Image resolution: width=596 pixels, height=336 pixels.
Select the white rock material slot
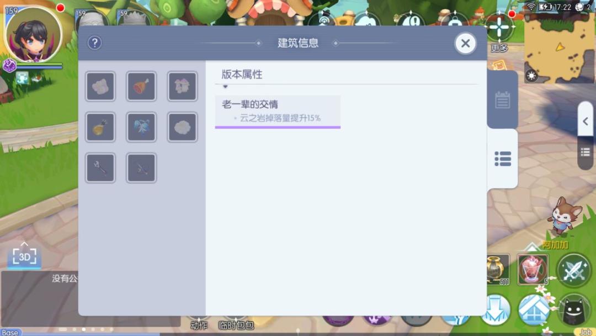coord(100,86)
